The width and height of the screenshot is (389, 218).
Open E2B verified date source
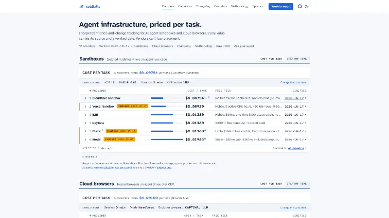tap(295, 115)
